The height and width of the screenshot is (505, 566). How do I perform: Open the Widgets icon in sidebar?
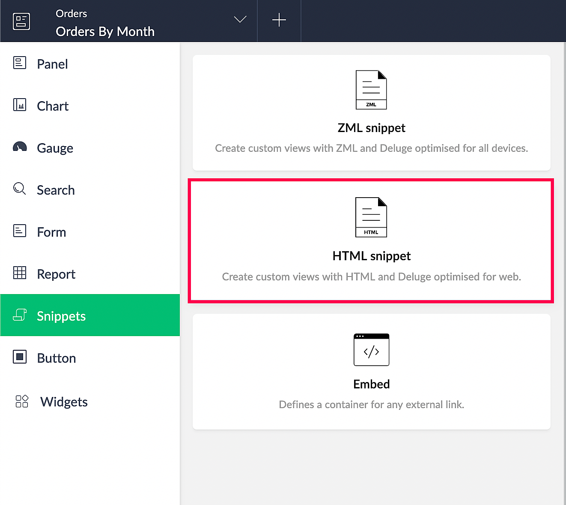(22, 401)
